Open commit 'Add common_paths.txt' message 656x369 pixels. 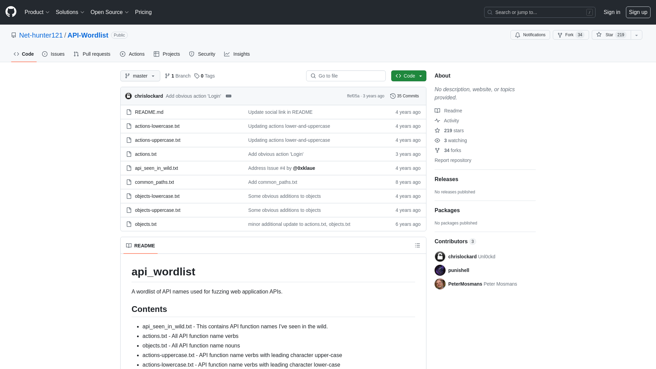pos(273,182)
